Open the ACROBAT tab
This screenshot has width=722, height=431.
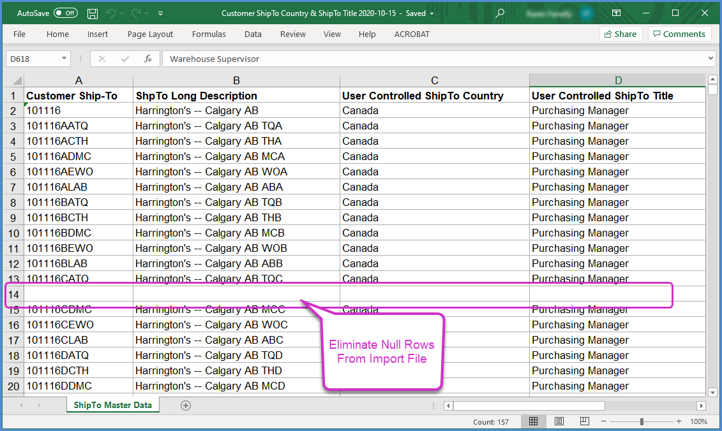coord(412,34)
